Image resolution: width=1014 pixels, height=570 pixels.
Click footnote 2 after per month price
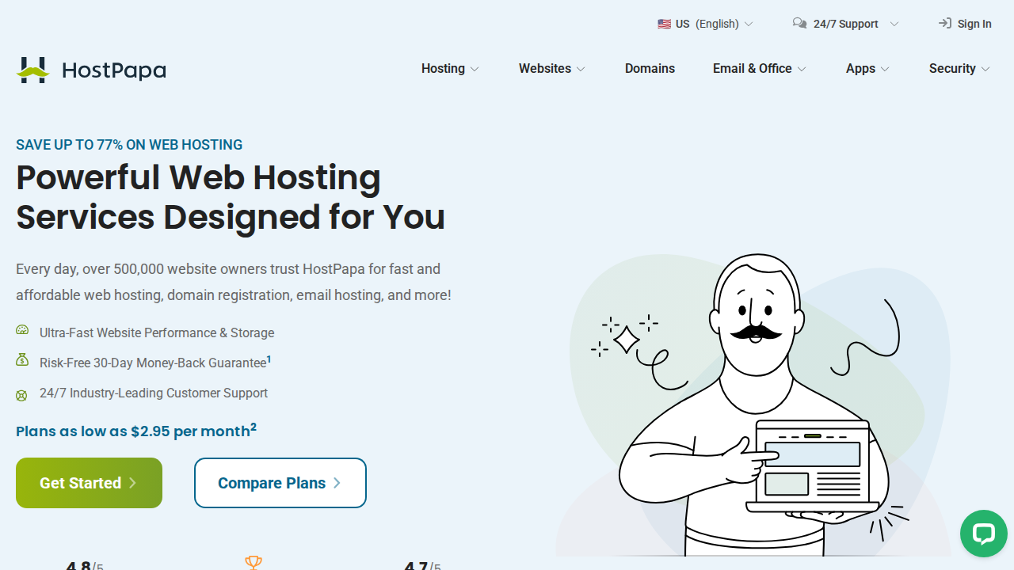[253, 427]
